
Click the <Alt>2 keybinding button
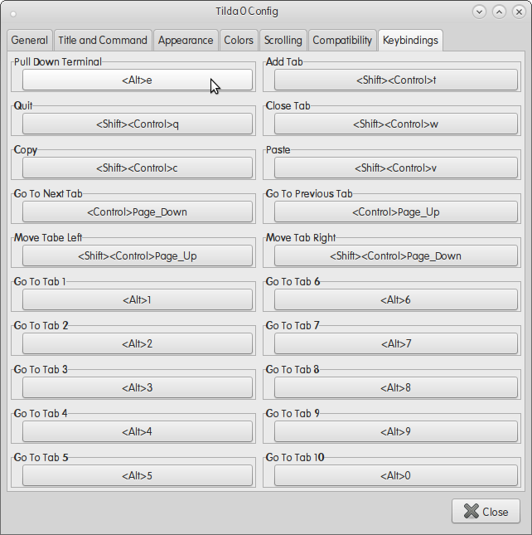[138, 343]
